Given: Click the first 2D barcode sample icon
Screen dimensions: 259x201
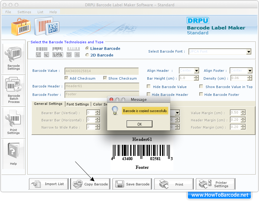Looking at the screenshot, I should pyautogui.click(x=38, y=55).
